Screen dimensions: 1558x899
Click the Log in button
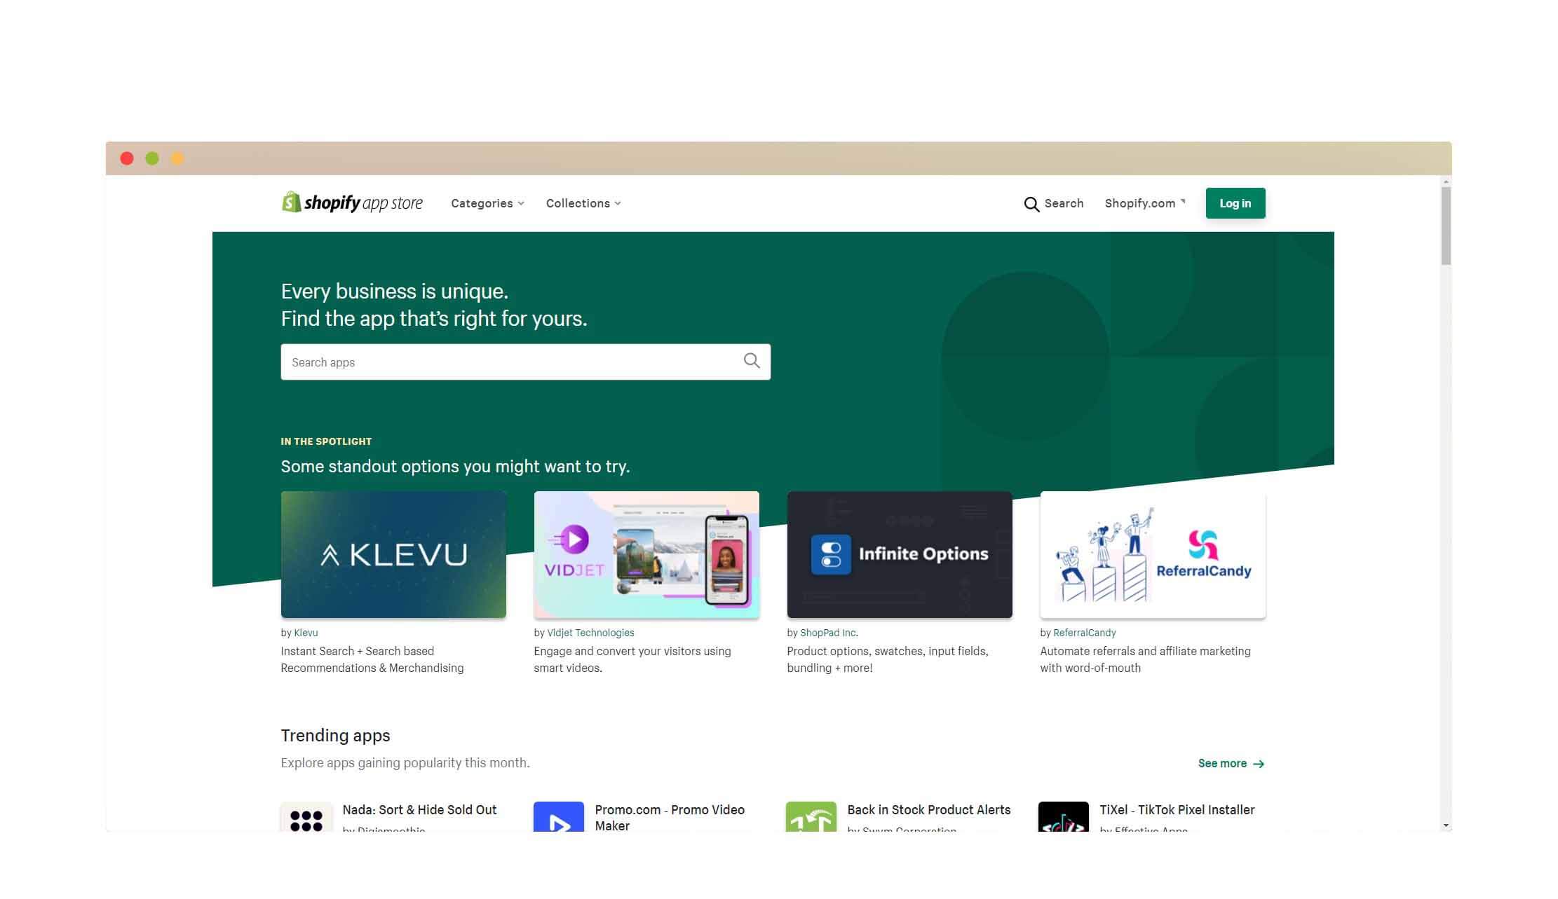[1235, 203]
